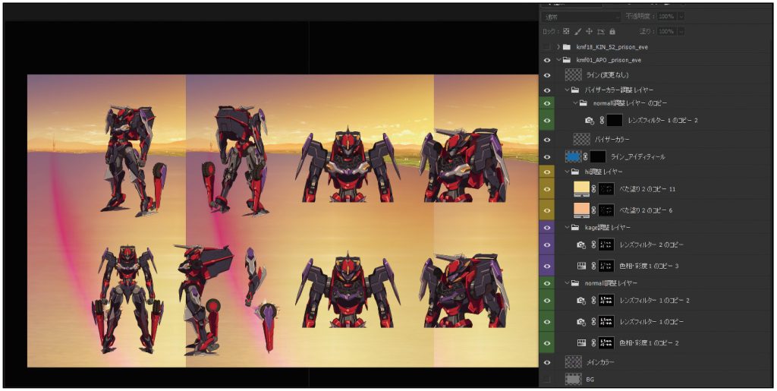Select the normal調整レイヤー group name
Screen dimensions: 777x391
click(x=611, y=283)
